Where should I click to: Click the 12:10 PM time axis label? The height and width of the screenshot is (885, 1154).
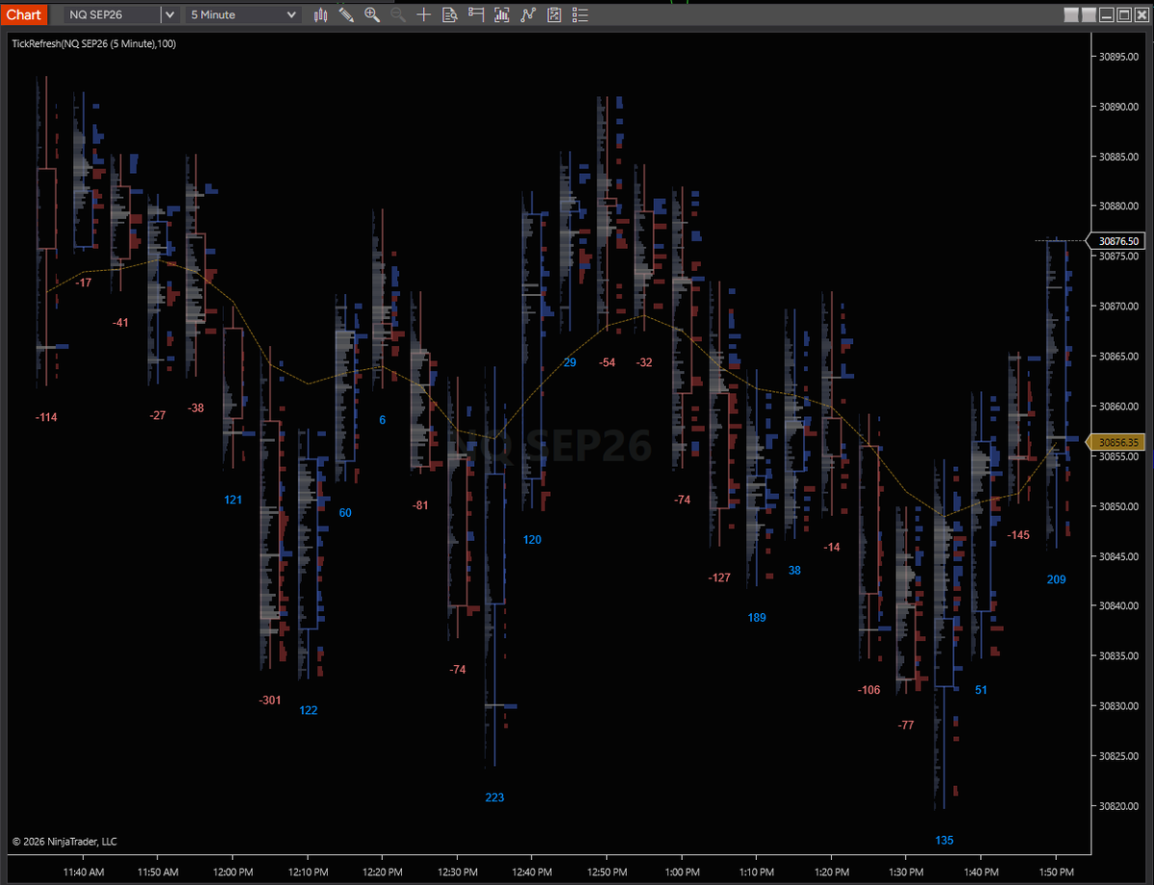307,872
